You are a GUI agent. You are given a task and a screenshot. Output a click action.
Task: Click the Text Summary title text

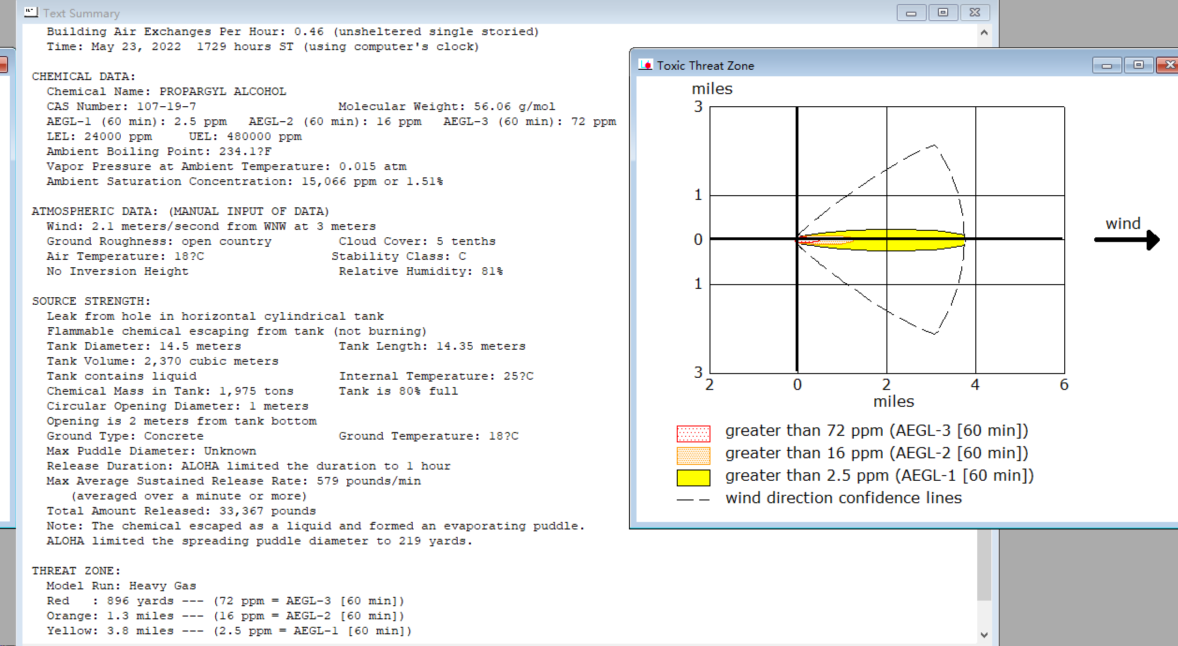[81, 14]
